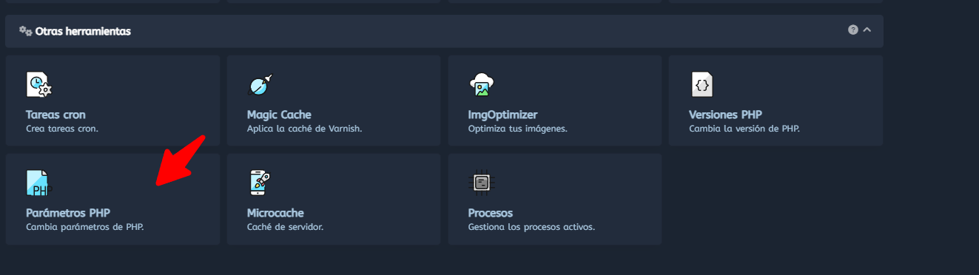Open the Tareas cron title link

coord(55,115)
